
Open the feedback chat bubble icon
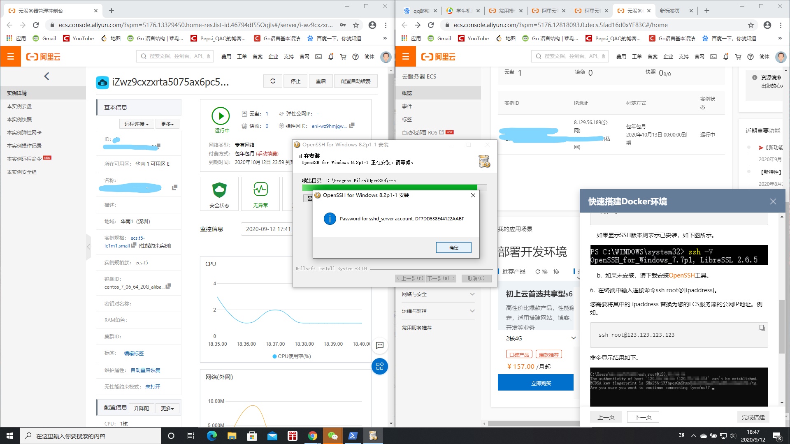click(x=380, y=346)
